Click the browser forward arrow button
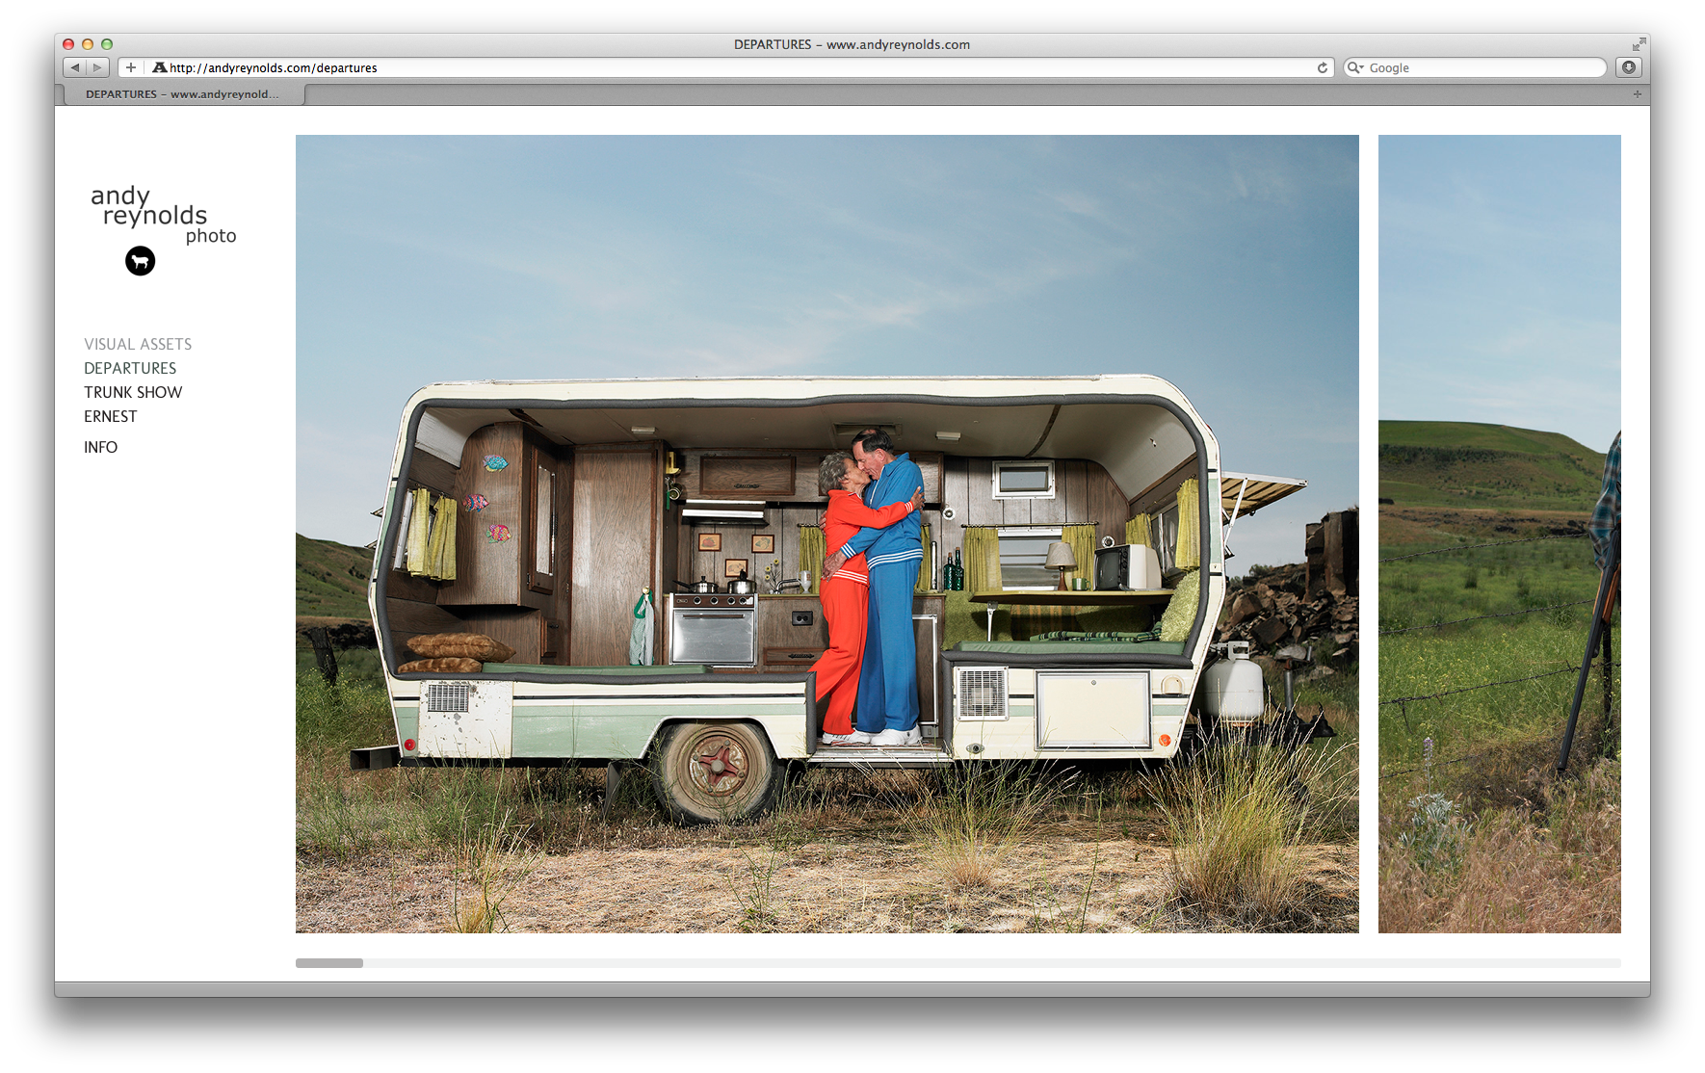The height and width of the screenshot is (1073, 1705). tap(97, 67)
